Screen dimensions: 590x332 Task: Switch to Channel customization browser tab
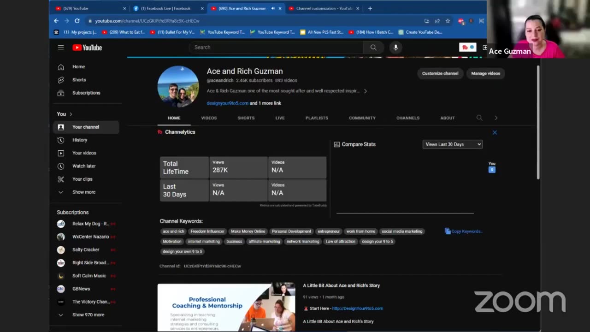click(324, 8)
